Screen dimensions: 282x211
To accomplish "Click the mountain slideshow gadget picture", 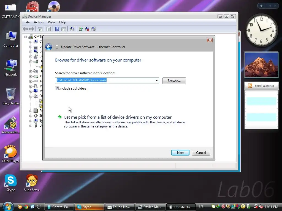I will pyautogui.click(x=261, y=65).
